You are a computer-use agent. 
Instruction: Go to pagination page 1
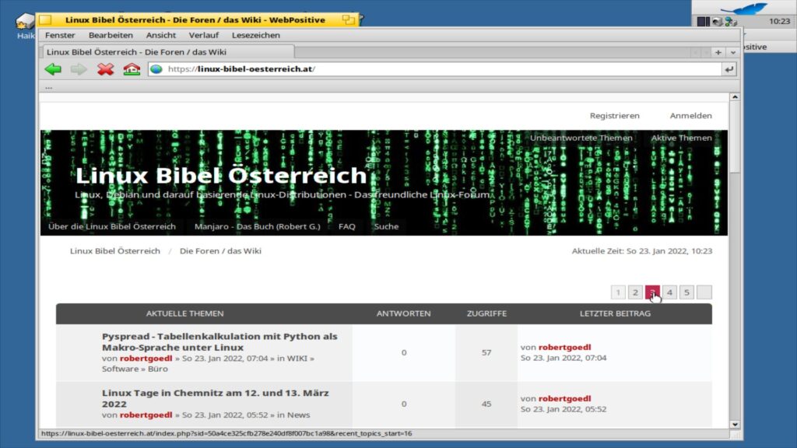click(618, 292)
